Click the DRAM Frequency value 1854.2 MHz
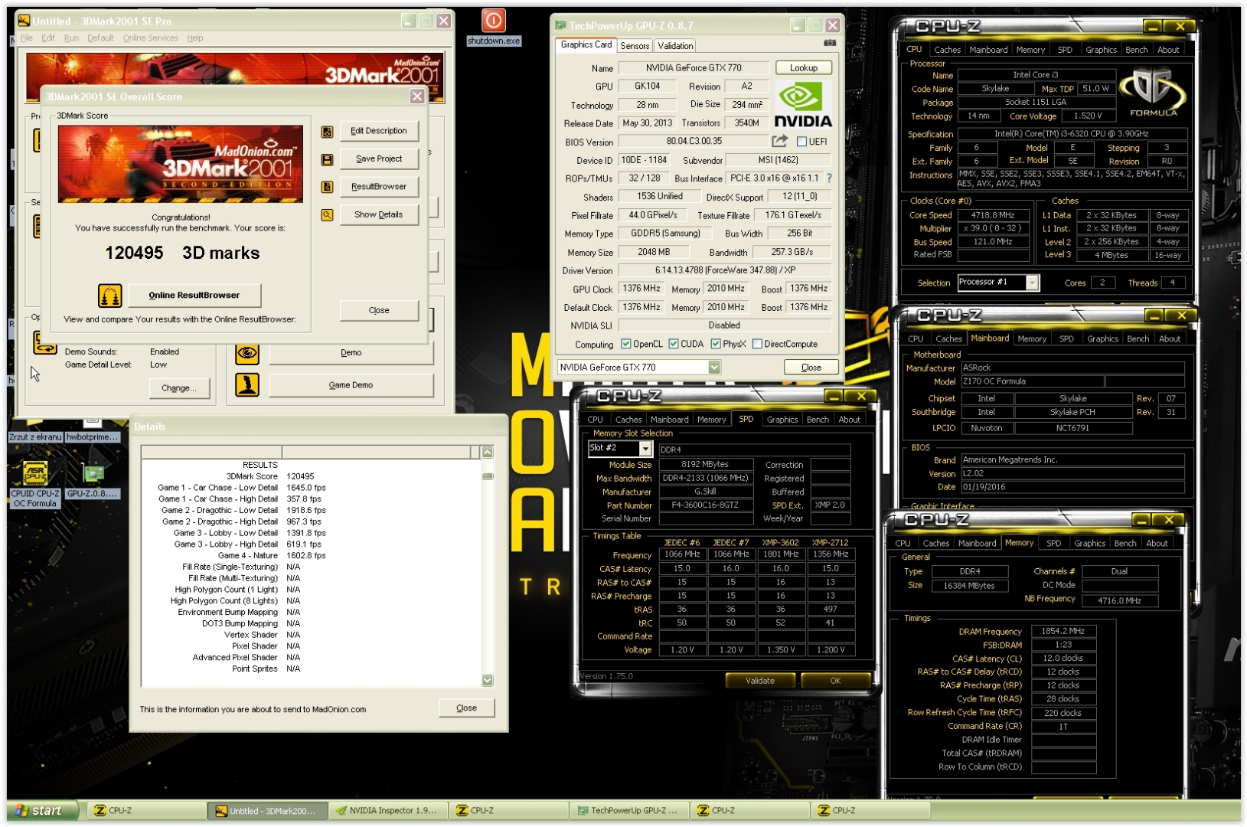Screen dimensions: 1247x827 [x=1063, y=632]
